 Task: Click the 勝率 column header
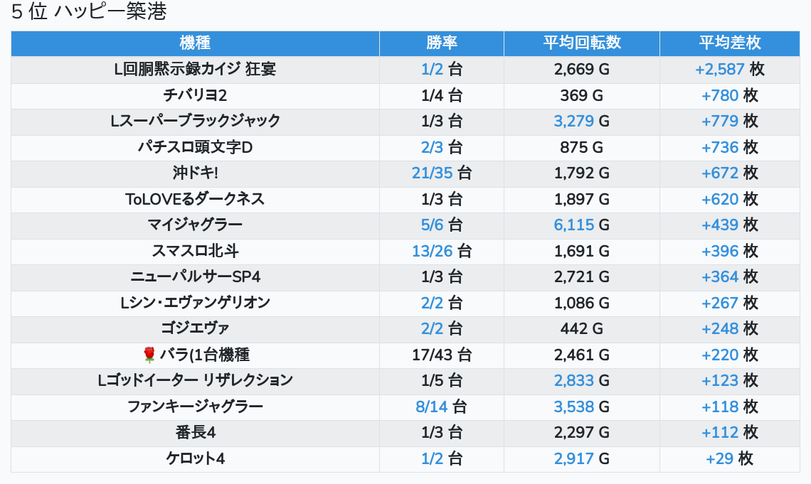442,43
